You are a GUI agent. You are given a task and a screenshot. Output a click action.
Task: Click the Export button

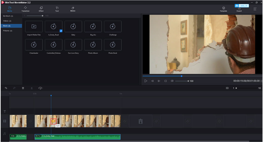pos(239,10)
